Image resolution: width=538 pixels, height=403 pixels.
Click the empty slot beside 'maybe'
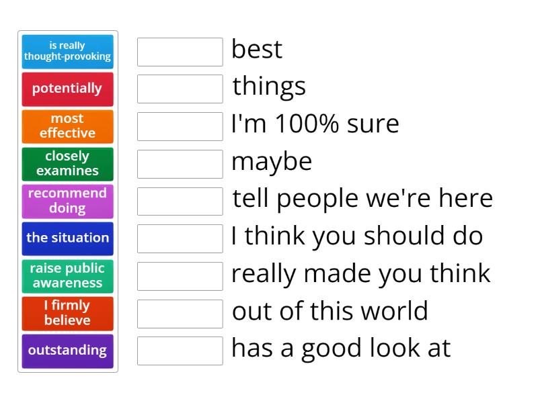pos(180,164)
